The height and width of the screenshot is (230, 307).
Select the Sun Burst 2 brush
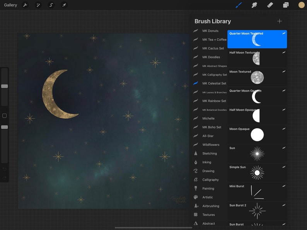pos(257,211)
